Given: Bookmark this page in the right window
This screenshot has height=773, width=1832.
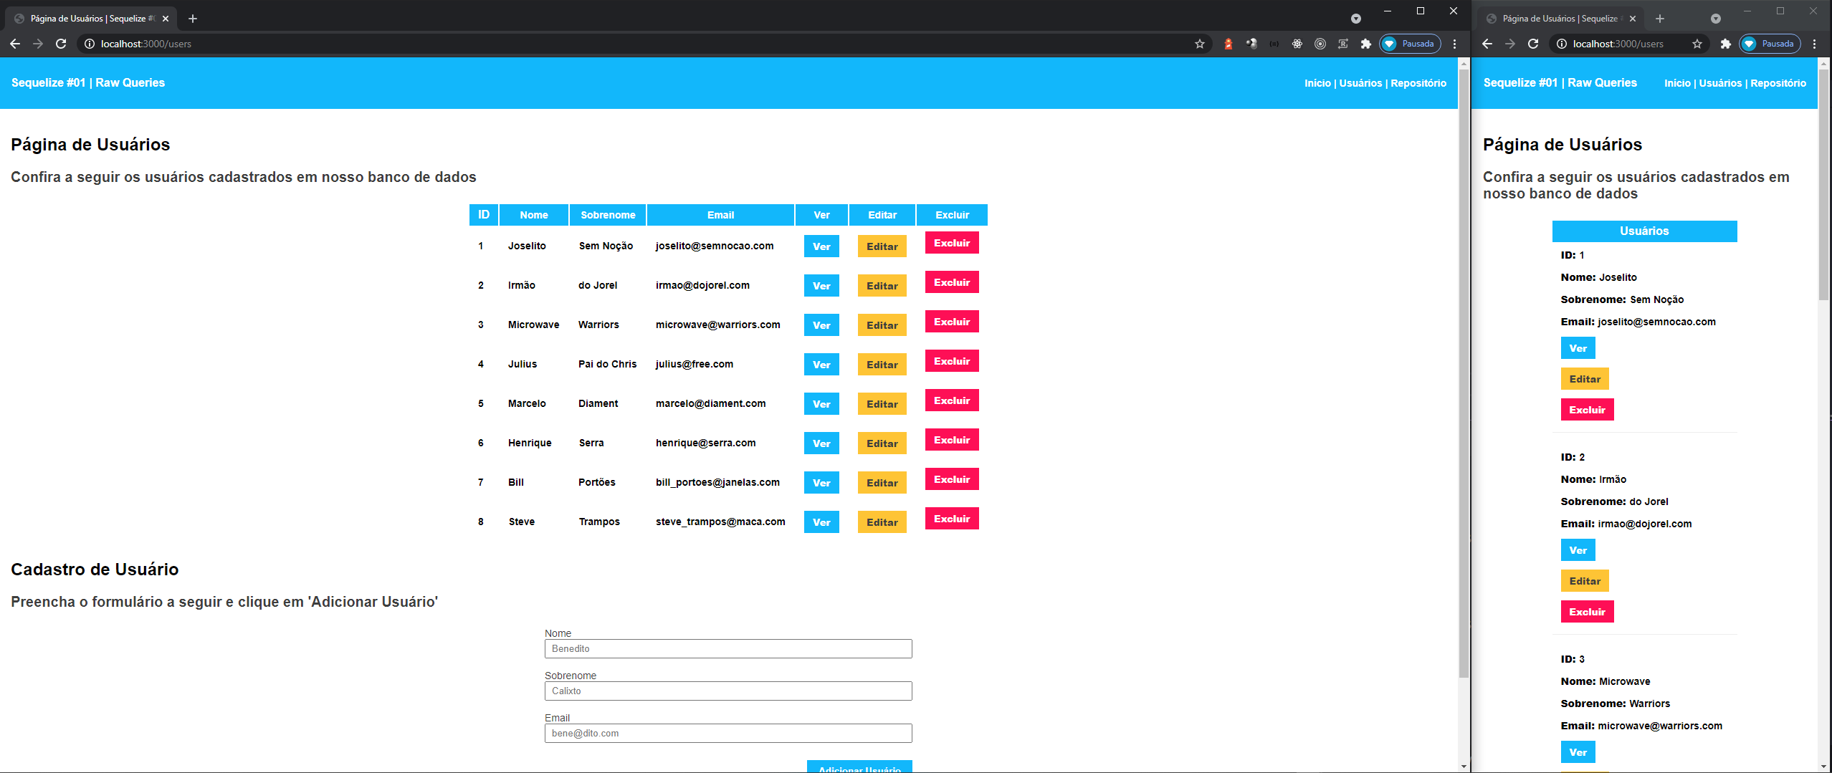Looking at the screenshot, I should click(x=1697, y=44).
